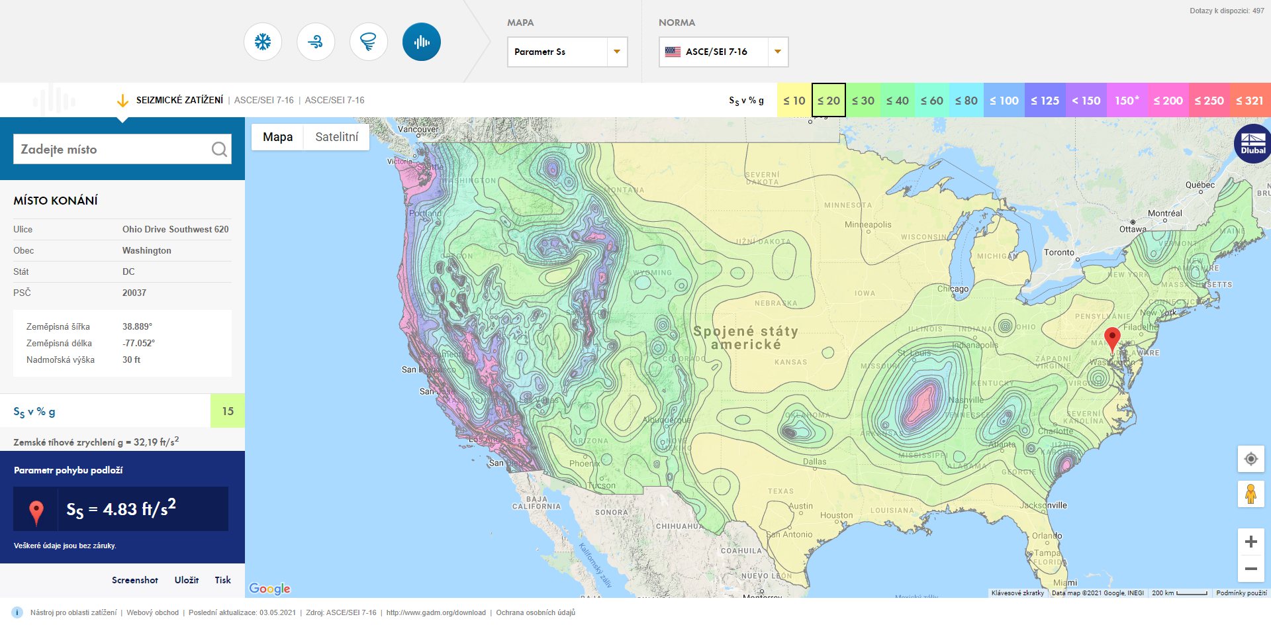Select the seismic load waveform icon

[422, 42]
